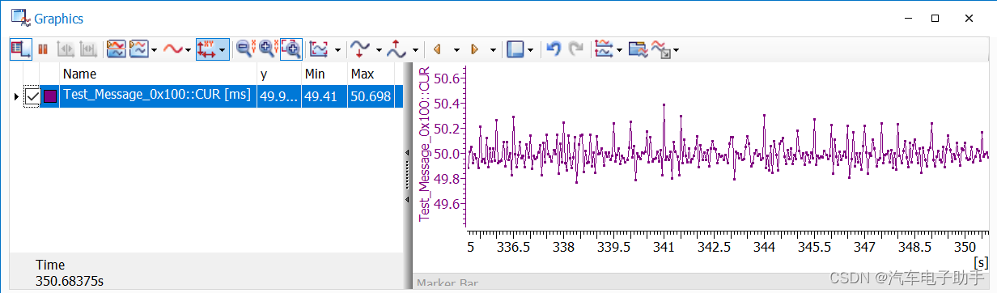The height and width of the screenshot is (293, 997).
Task: Click the window layout icon
Action: point(515,49)
